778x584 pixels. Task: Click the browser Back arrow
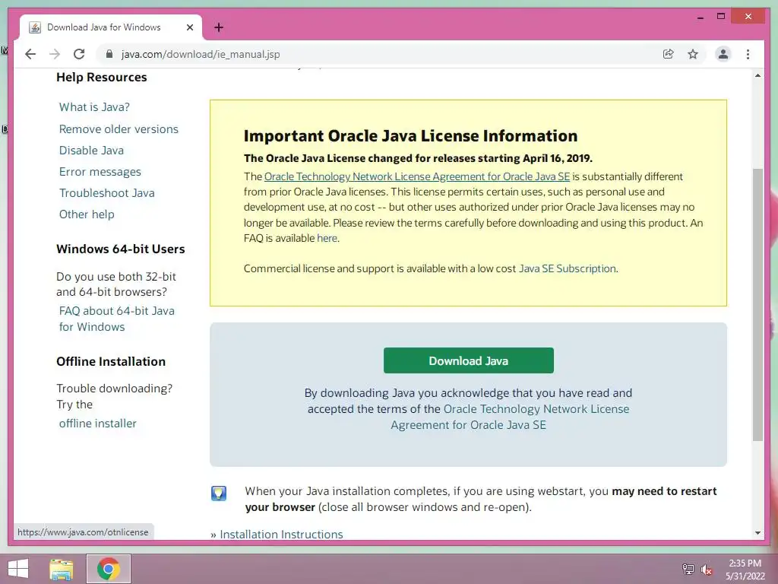[30, 54]
